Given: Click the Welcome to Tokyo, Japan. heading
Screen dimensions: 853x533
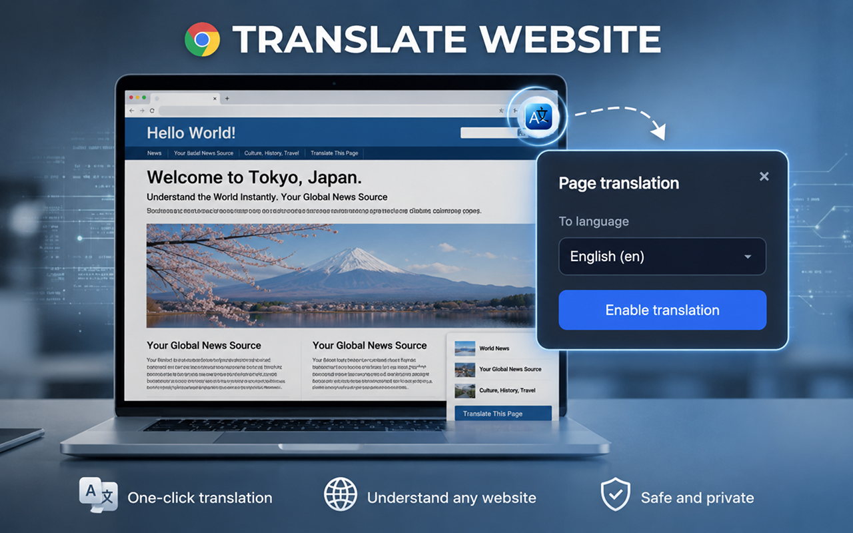Looking at the screenshot, I should (x=255, y=177).
